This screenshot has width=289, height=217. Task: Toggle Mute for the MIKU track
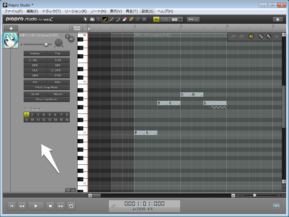pyautogui.click(x=71, y=39)
